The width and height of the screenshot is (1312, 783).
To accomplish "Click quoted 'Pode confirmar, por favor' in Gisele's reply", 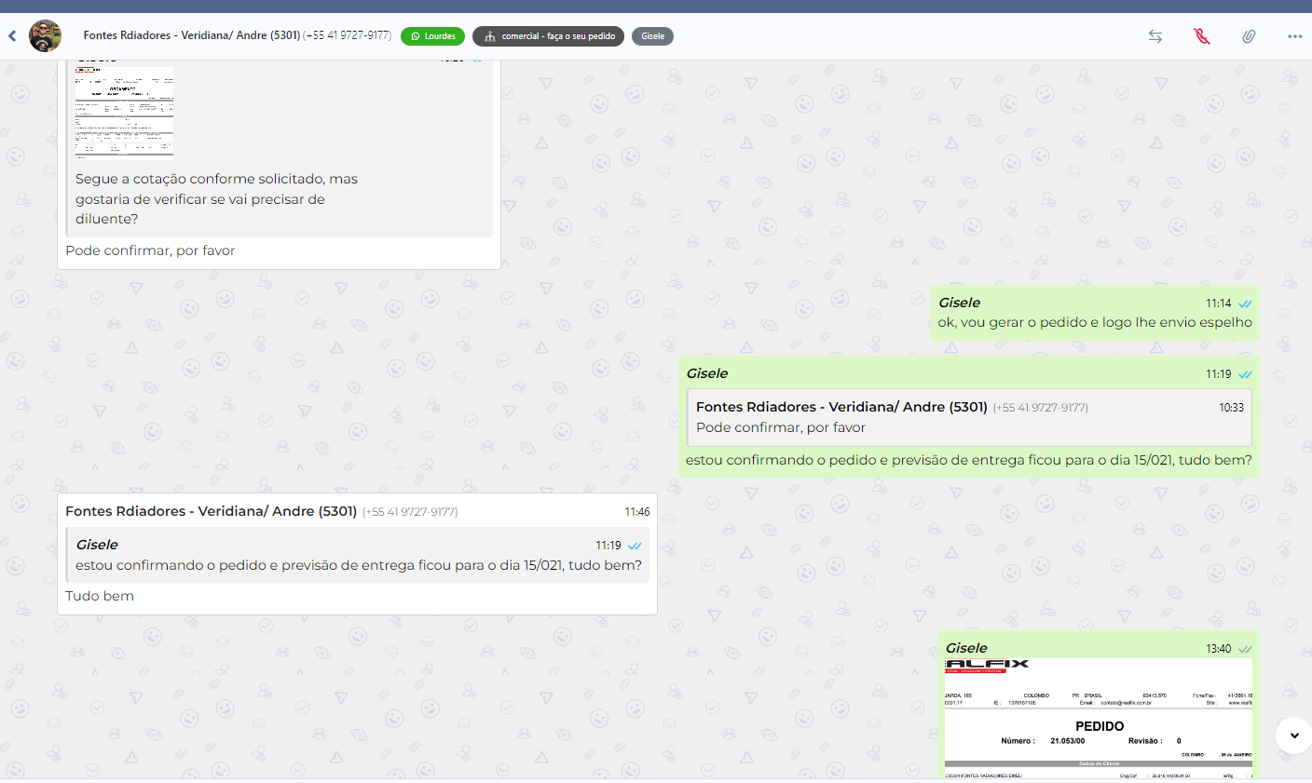I will [969, 418].
